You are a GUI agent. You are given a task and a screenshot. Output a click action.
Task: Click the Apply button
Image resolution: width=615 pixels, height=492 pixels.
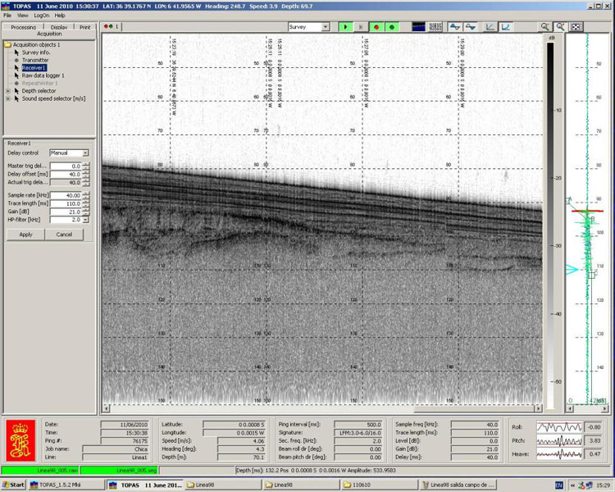pyautogui.click(x=25, y=234)
